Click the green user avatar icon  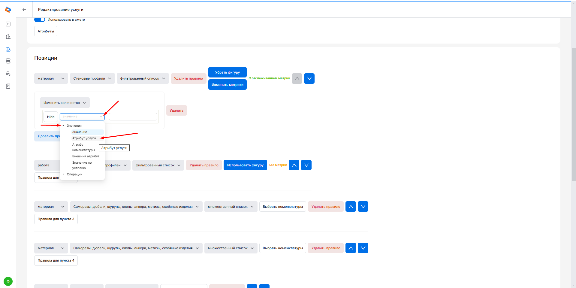point(8,281)
